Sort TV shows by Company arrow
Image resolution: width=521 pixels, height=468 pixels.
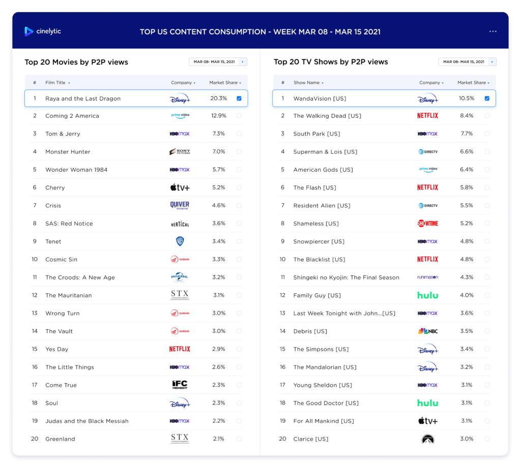(x=443, y=83)
